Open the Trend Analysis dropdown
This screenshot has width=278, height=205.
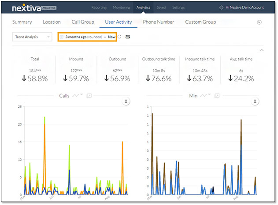[32, 37]
